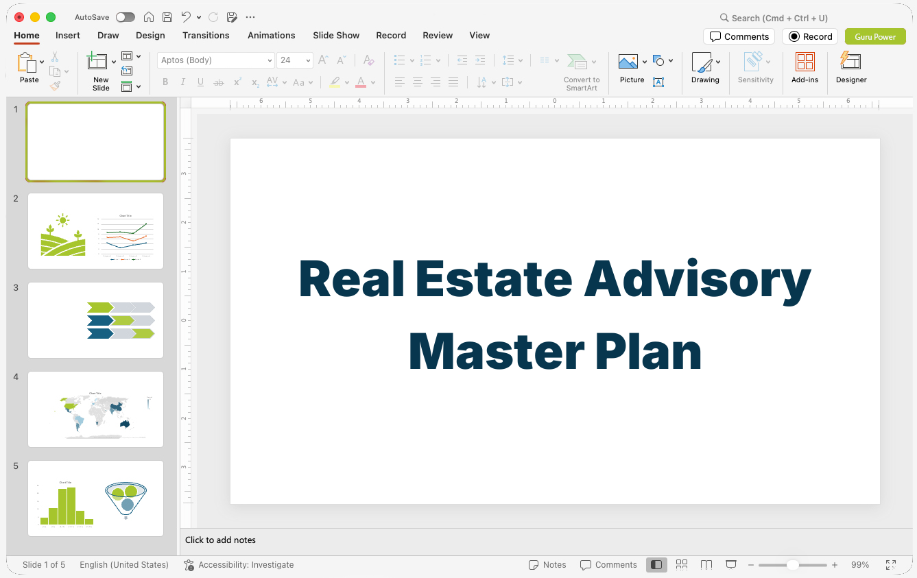The height and width of the screenshot is (578, 917).
Task: Click the zoom slider handle
Action: 793,565
